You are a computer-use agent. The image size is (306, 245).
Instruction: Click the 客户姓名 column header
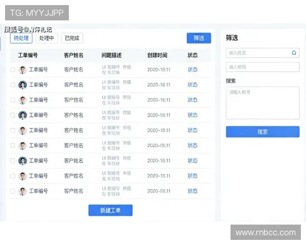(x=73, y=55)
